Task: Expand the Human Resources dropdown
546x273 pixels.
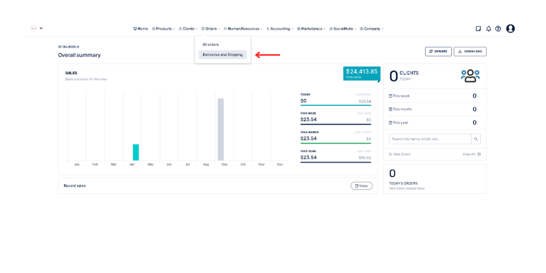Action: pyautogui.click(x=243, y=29)
